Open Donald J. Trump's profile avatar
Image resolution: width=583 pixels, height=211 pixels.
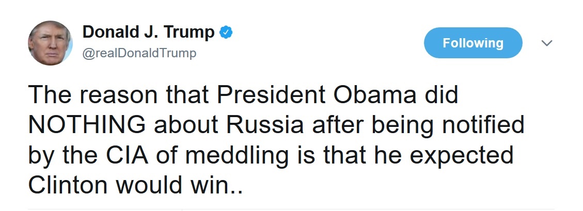[50, 43]
